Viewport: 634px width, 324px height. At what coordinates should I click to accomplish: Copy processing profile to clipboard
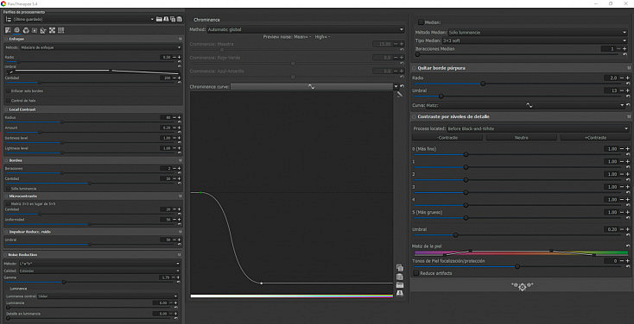173,19
